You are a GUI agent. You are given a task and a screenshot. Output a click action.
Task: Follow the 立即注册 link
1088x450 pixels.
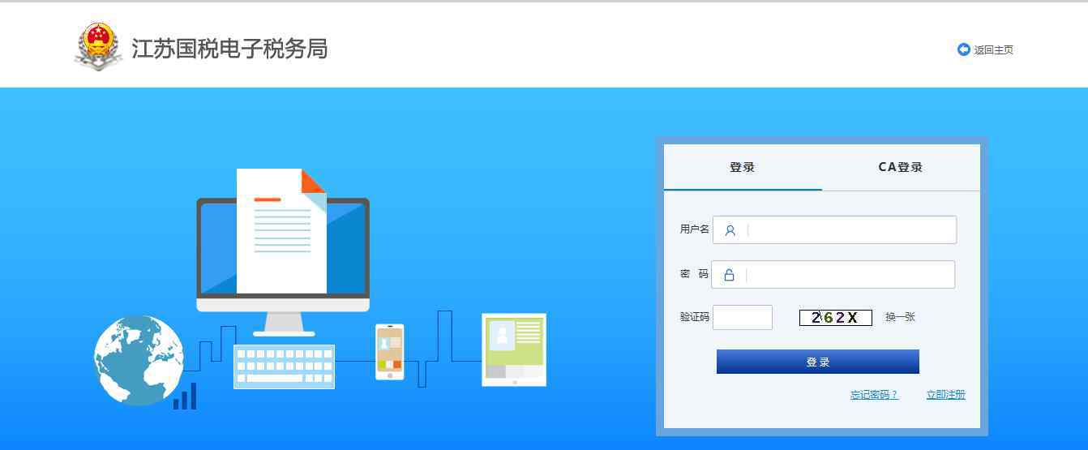click(x=945, y=395)
